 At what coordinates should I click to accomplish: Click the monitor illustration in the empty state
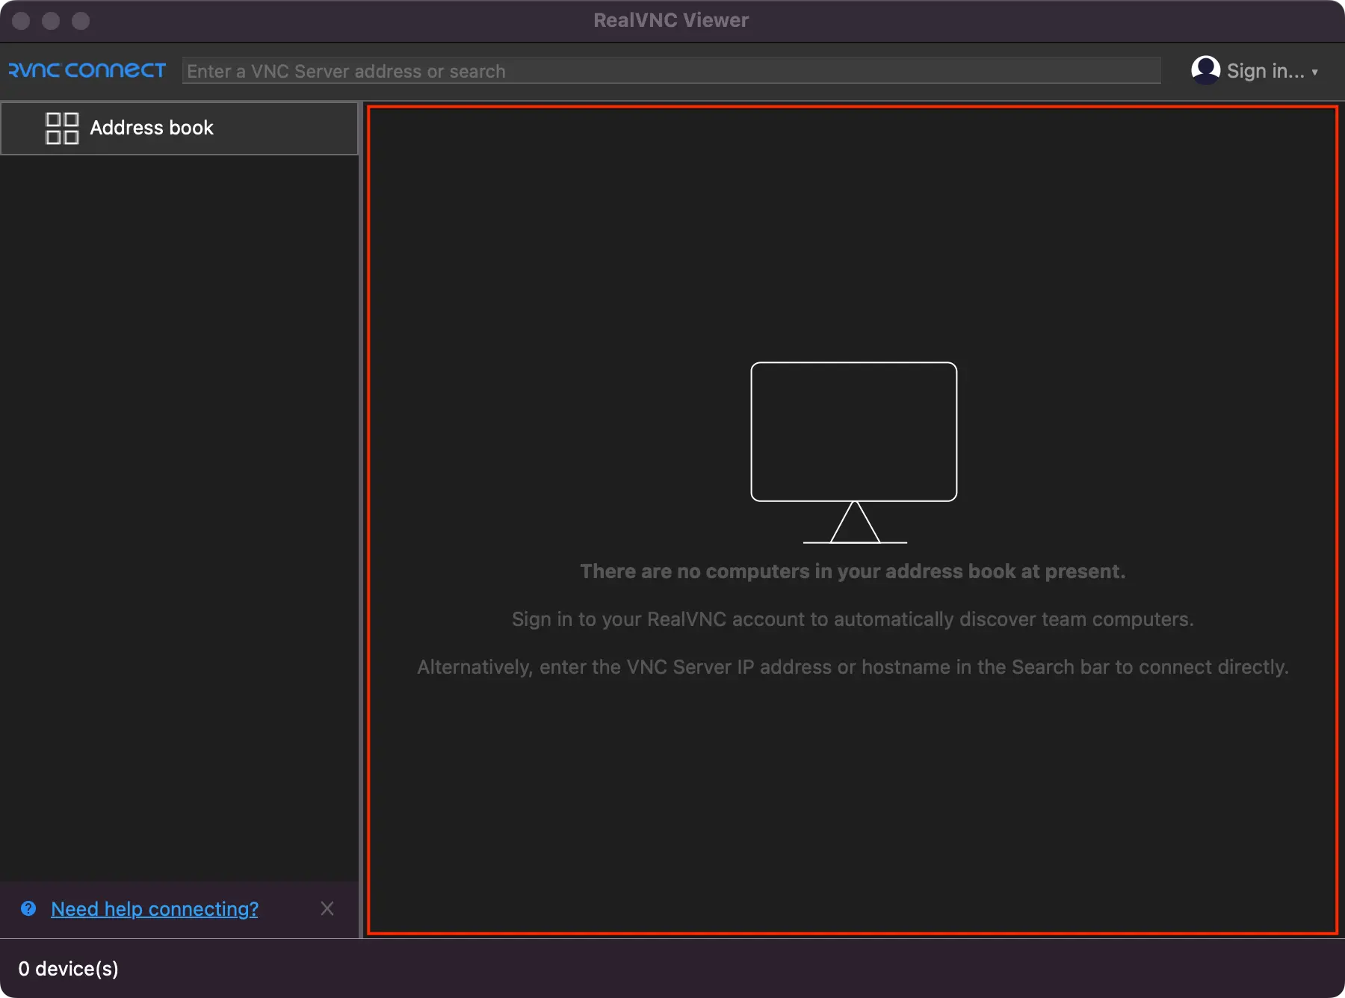click(853, 448)
